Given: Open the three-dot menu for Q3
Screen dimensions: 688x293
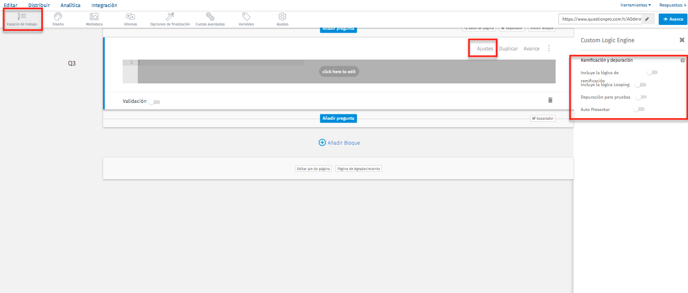Looking at the screenshot, I should coord(549,48).
